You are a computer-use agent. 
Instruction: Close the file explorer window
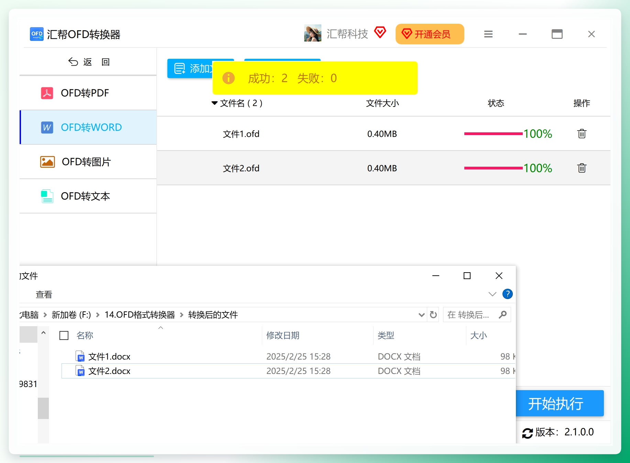pyautogui.click(x=499, y=276)
